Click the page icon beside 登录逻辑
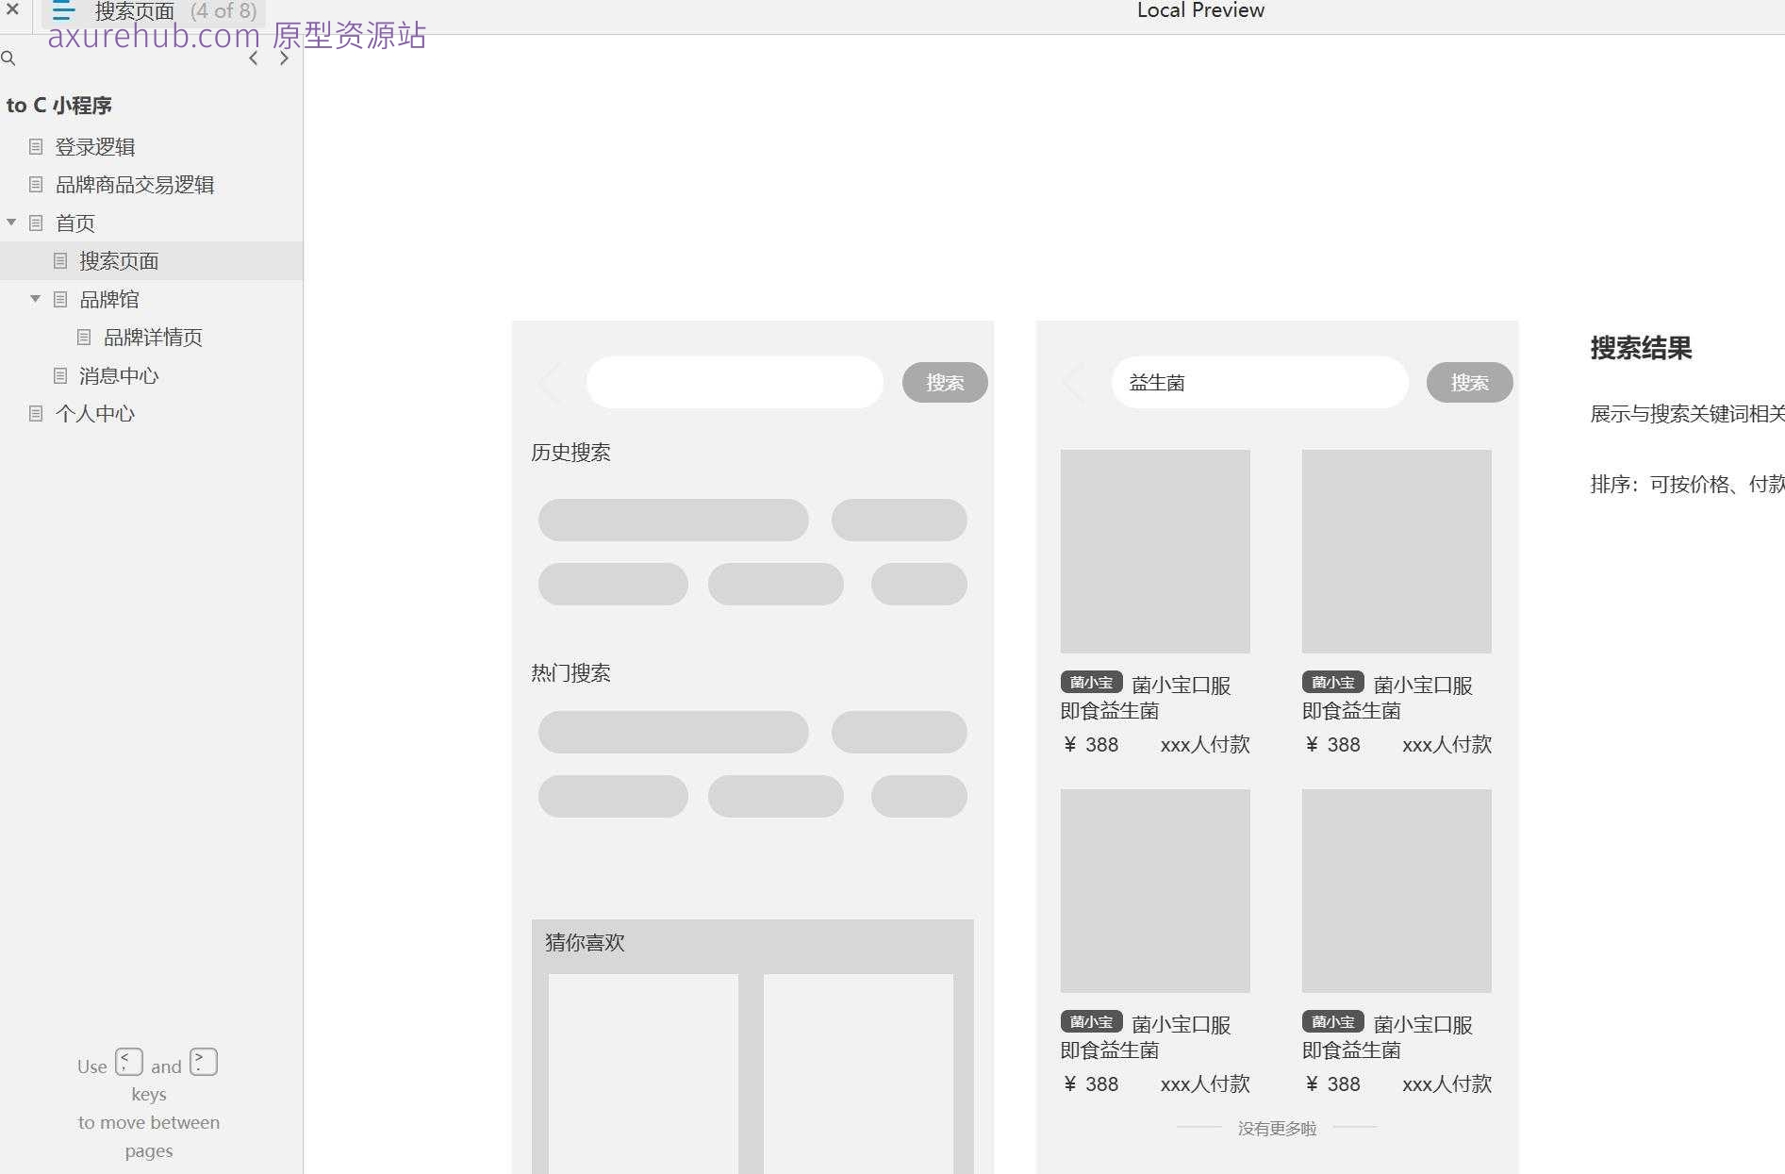Screen dimensions: 1785x1174 click(36, 146)
